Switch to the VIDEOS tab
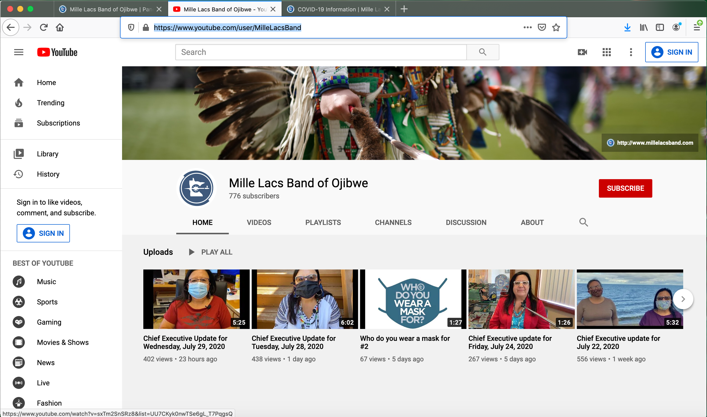The image size is (707, 417). [x=259, y=223]
